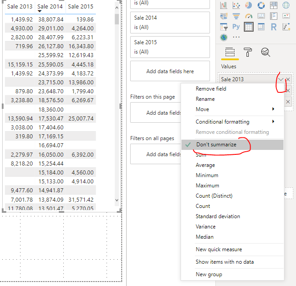Select the ArcGIS maps visualization icon
This screenshot has width=296, height=286.
pyautogui.click(x=224, y=37)
